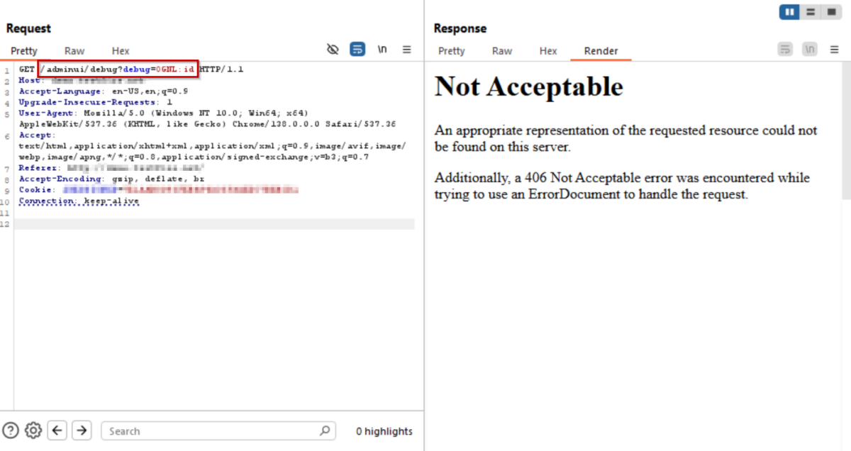Viewport: 851px width, 451px height.
Task: Open editor settings with the gear icon
Action: (33, 430)
